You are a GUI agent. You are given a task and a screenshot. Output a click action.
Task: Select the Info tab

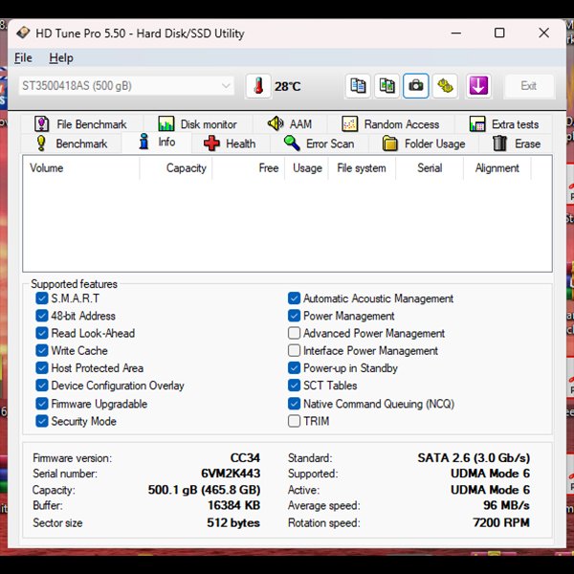click(x=157, y=142)
